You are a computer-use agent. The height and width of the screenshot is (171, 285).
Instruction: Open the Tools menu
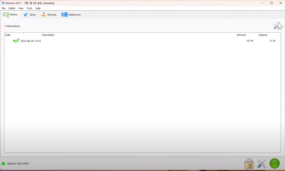click(29, 8)
